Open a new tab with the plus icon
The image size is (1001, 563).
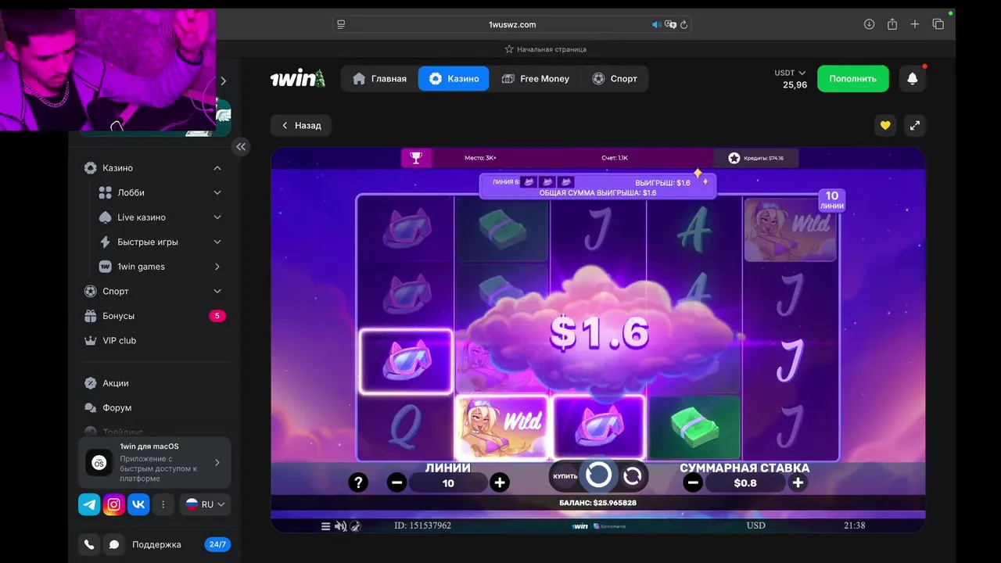pyautogui.click(x=915, y=24)
